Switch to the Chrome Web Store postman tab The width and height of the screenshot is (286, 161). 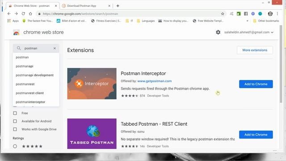coord(32,6)
